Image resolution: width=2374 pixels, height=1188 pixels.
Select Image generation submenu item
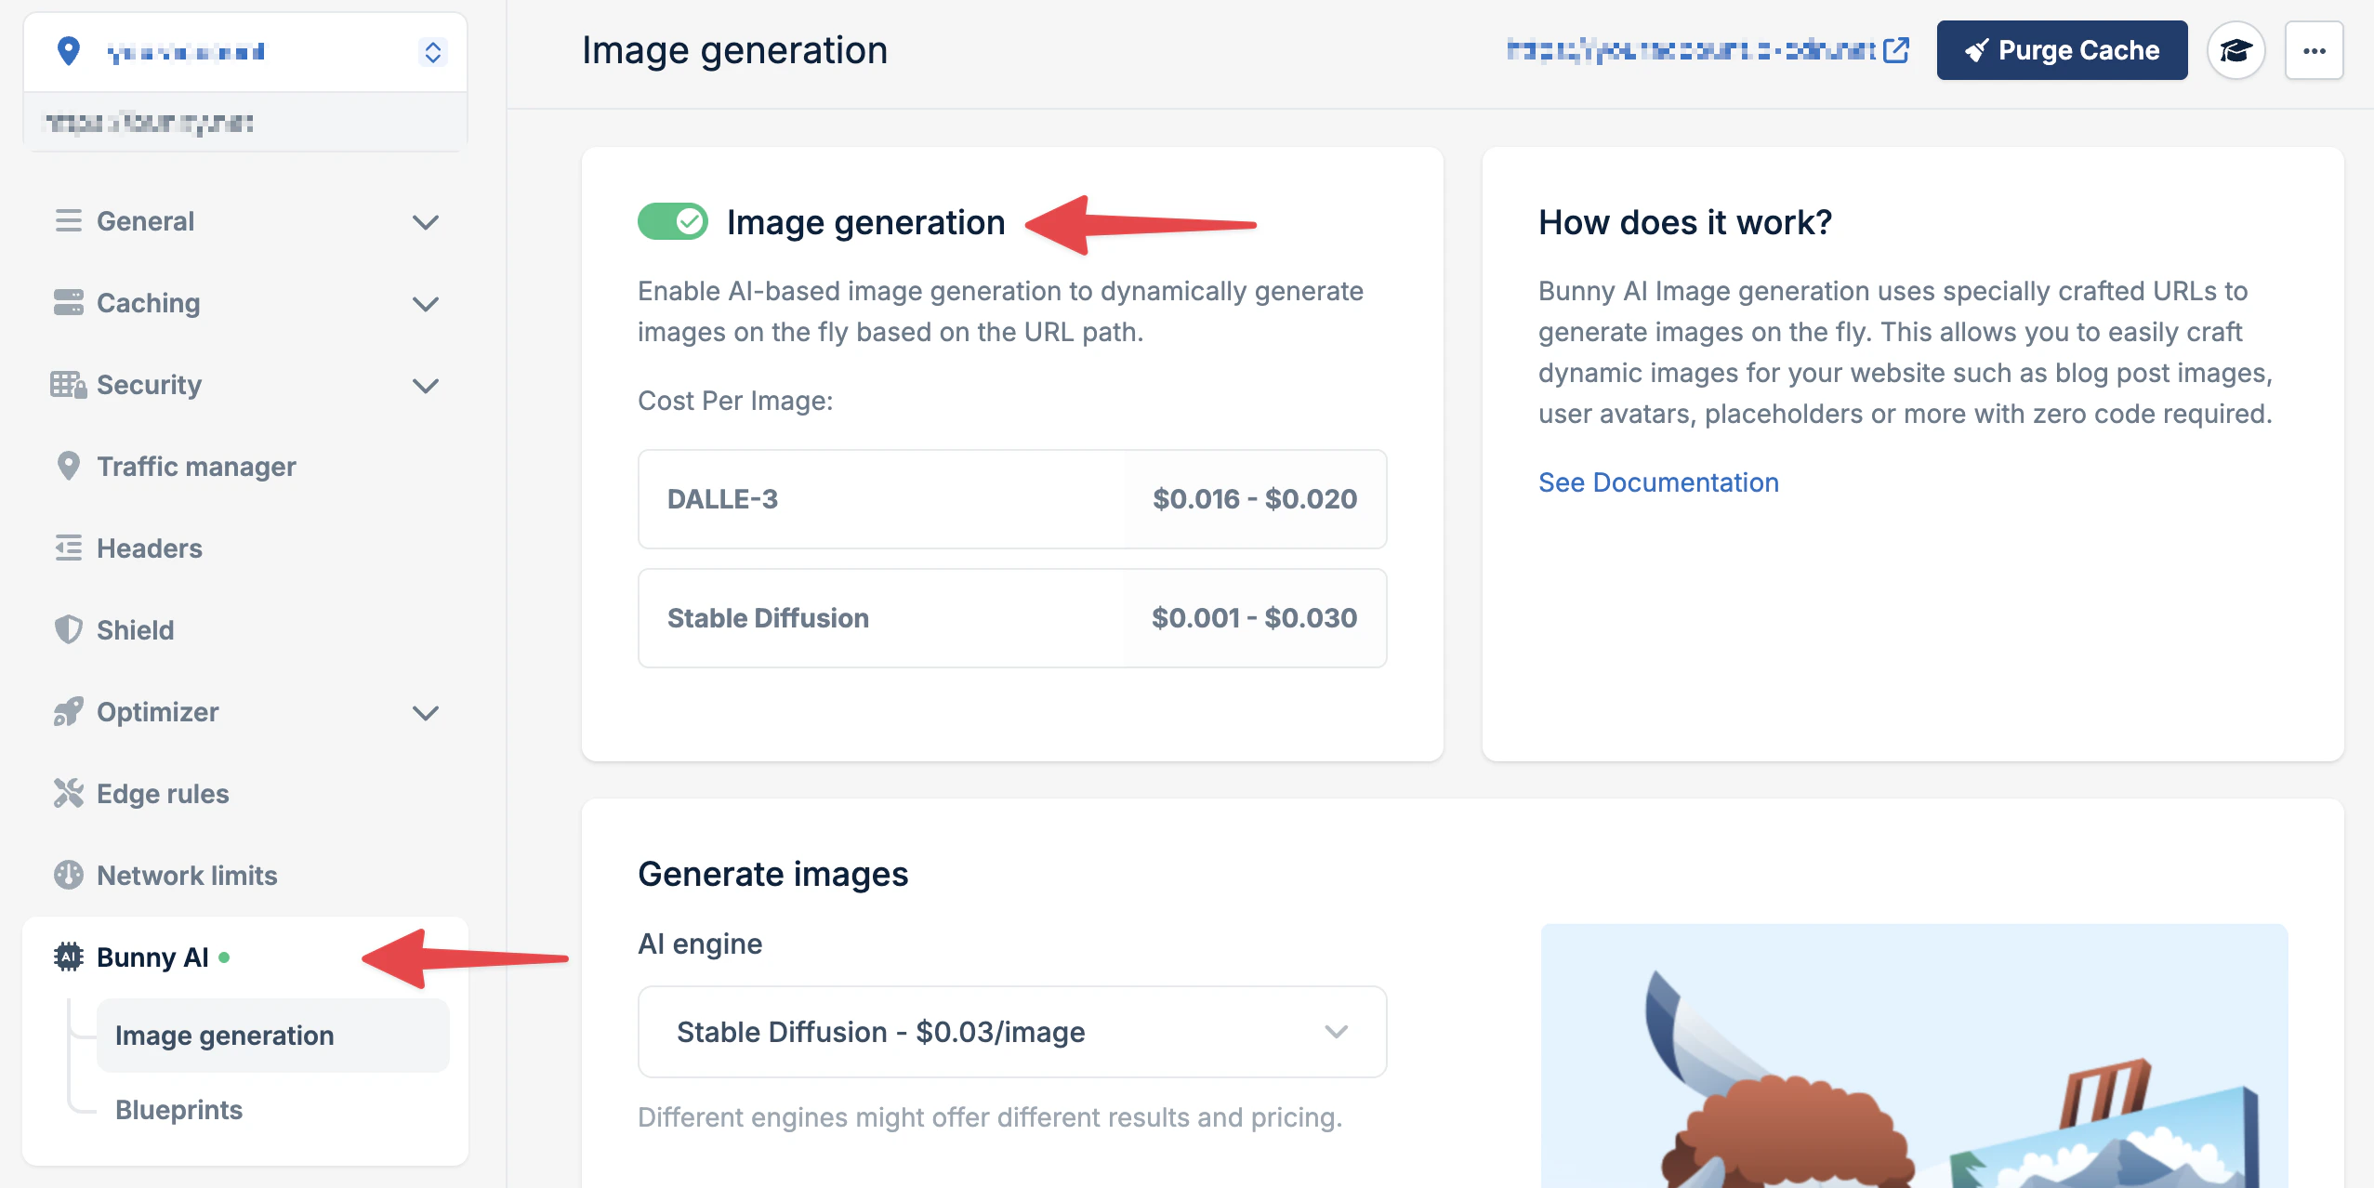pyautogui.click(x=273, y=1036)
